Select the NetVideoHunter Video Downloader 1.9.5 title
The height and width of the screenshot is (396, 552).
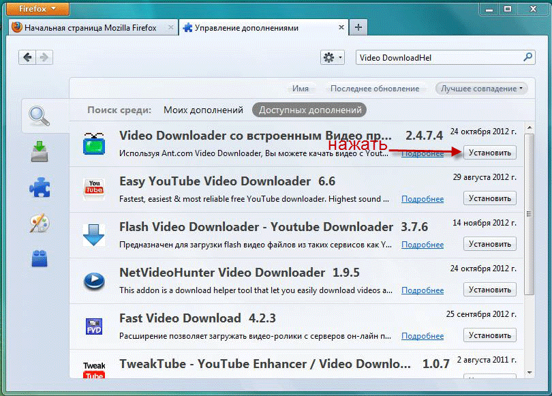239,273
